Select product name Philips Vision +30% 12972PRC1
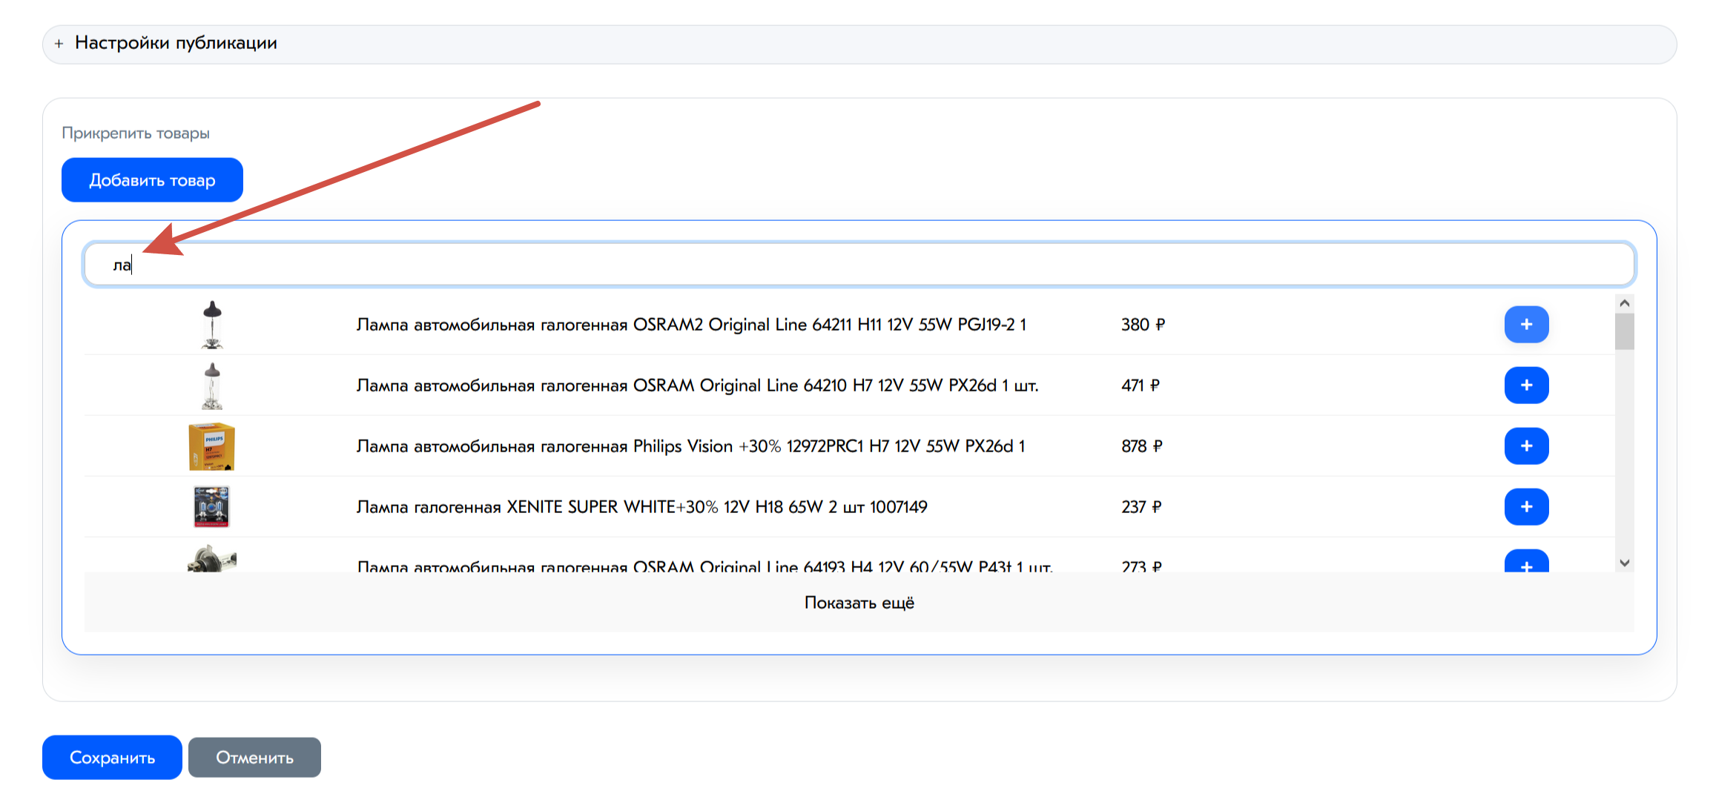This screenshot has width=1713, height=794. click(690, 446)
